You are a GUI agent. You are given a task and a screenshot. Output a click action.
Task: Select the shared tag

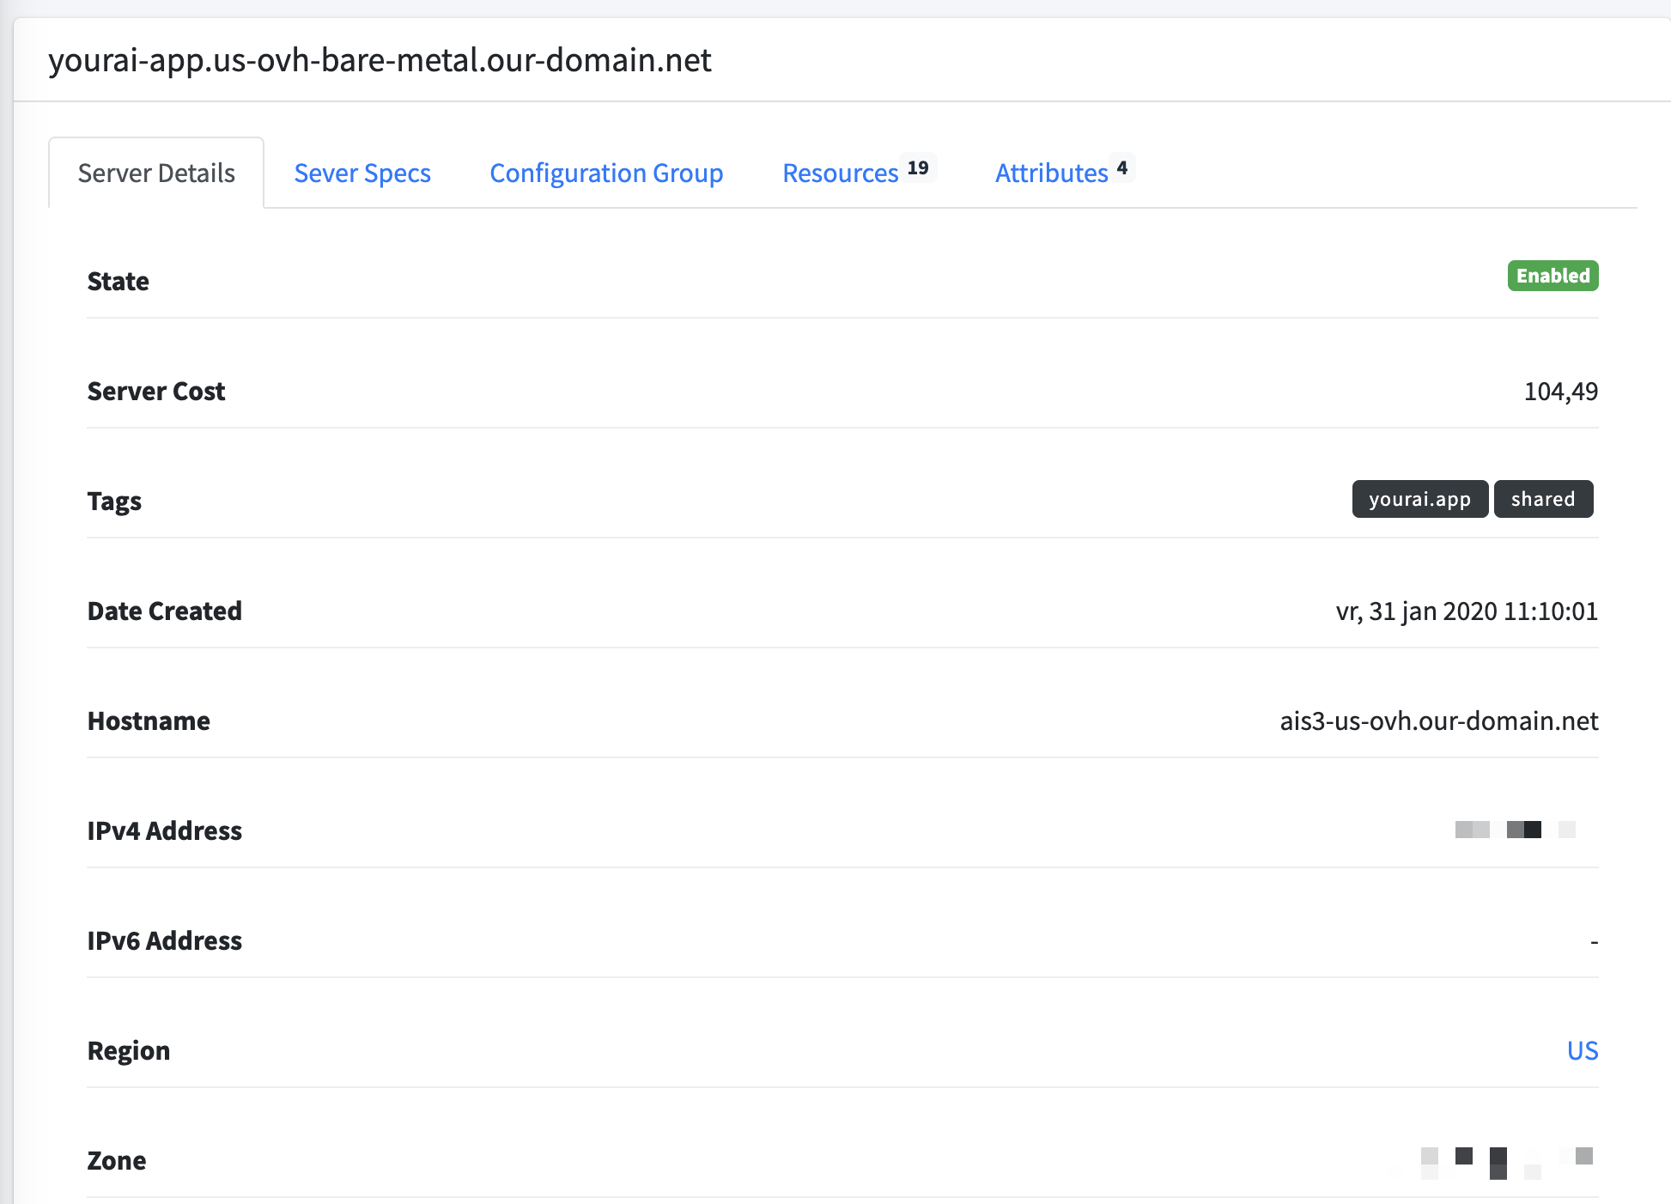click(1543, 499)
